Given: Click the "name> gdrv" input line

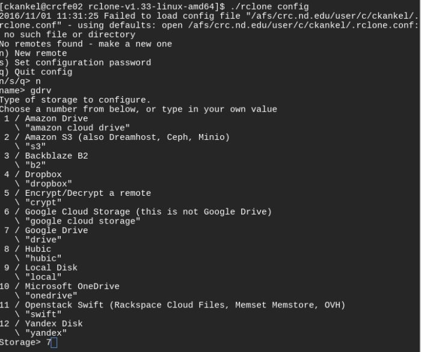Looking at the screenshot, I should coord(21,90).
